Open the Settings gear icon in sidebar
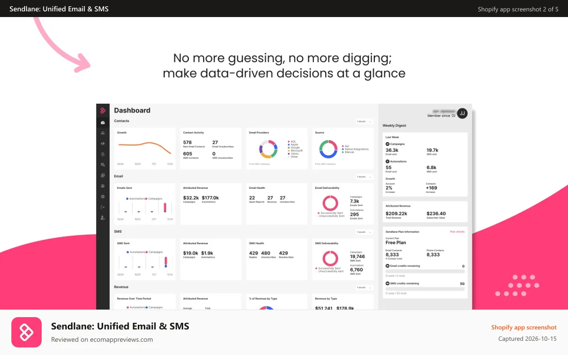The height and width of the screenshot is (355, 568). click(103, 196)
